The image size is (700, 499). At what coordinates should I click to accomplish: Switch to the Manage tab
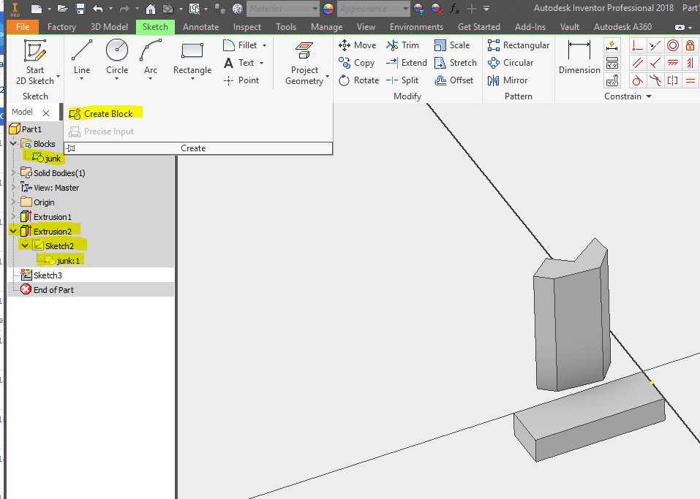pos(327,27)
